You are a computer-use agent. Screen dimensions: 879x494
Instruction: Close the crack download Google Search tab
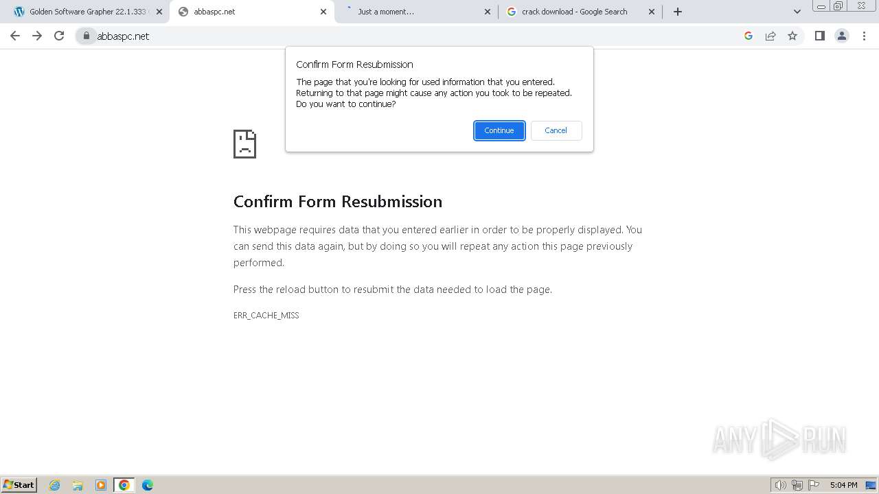[x=652, y=12]
